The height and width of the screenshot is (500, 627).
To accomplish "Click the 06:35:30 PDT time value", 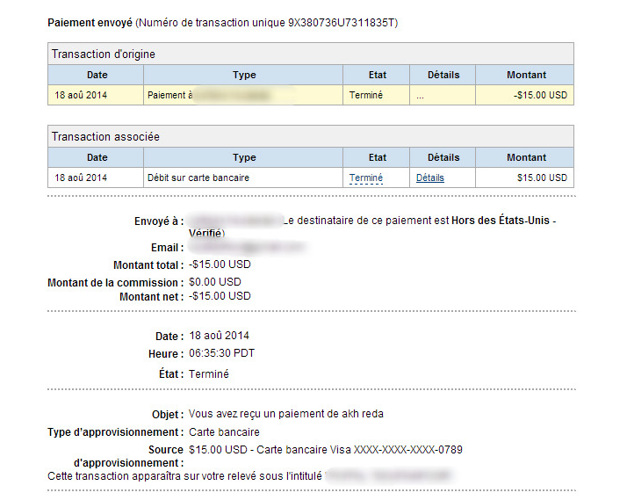I will [221, 353].
